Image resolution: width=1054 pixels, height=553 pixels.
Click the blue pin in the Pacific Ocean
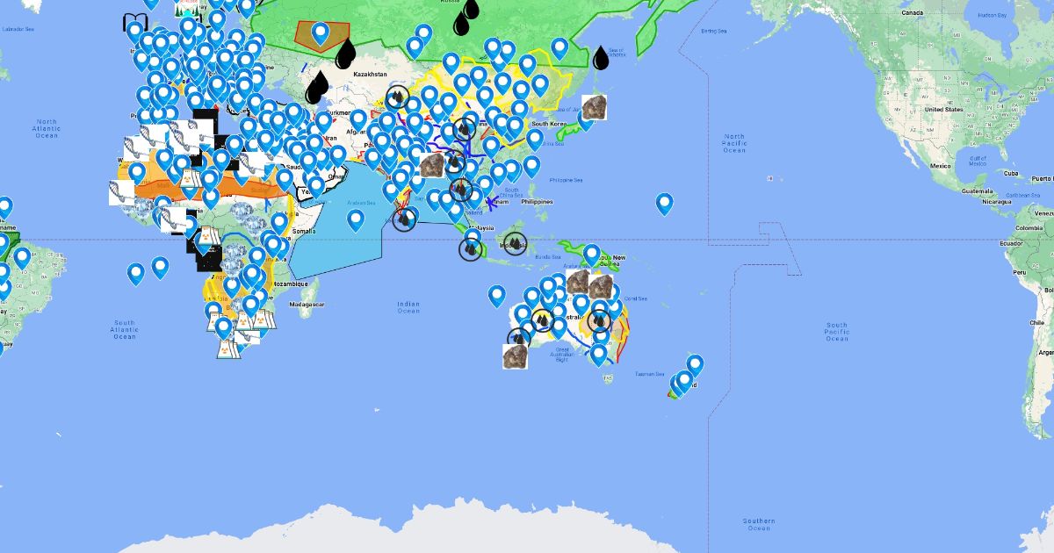(665, 204)
